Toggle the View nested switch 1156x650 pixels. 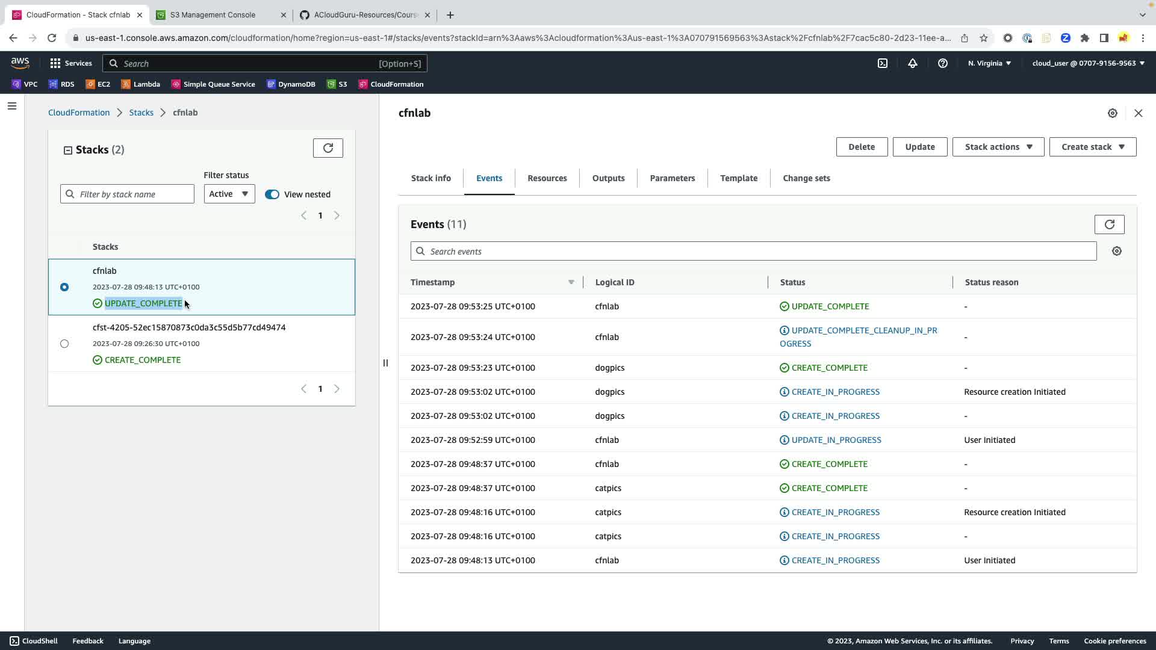272,194
